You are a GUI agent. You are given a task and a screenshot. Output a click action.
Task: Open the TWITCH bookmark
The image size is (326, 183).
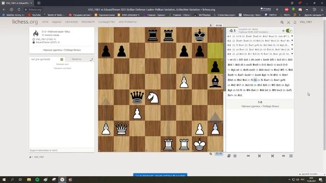click(271, 15)
